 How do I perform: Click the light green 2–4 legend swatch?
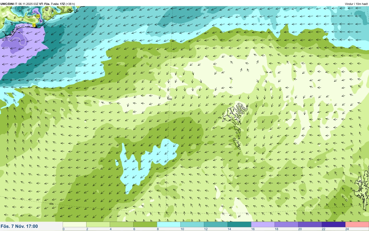[98, 224]
